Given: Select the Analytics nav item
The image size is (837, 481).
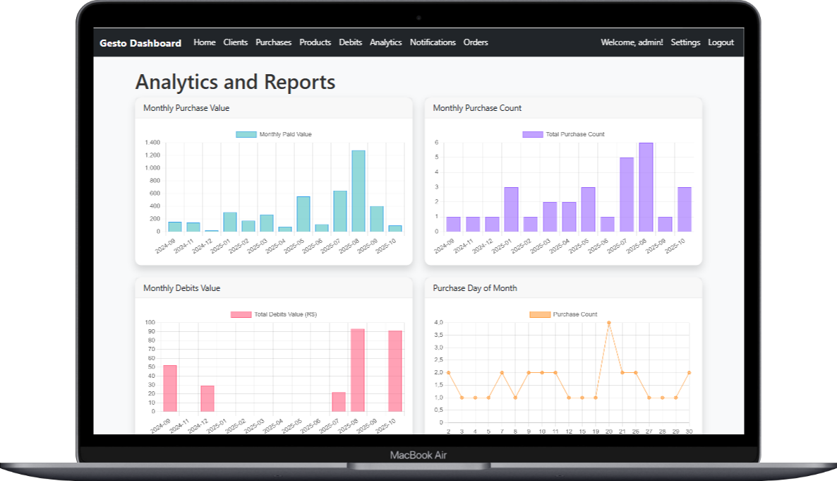Looking at the screenshot, I should point(385,42).
